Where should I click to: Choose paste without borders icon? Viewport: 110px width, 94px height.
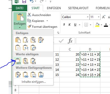18,48
